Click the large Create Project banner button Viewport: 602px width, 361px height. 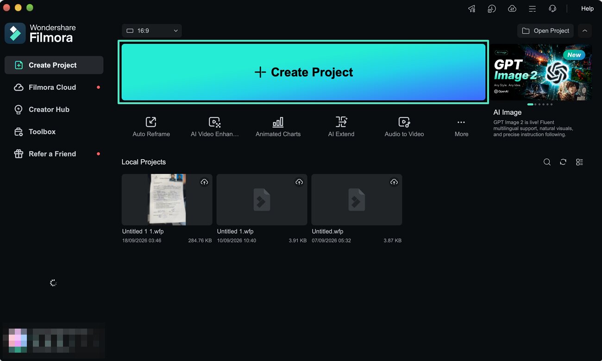303,72
